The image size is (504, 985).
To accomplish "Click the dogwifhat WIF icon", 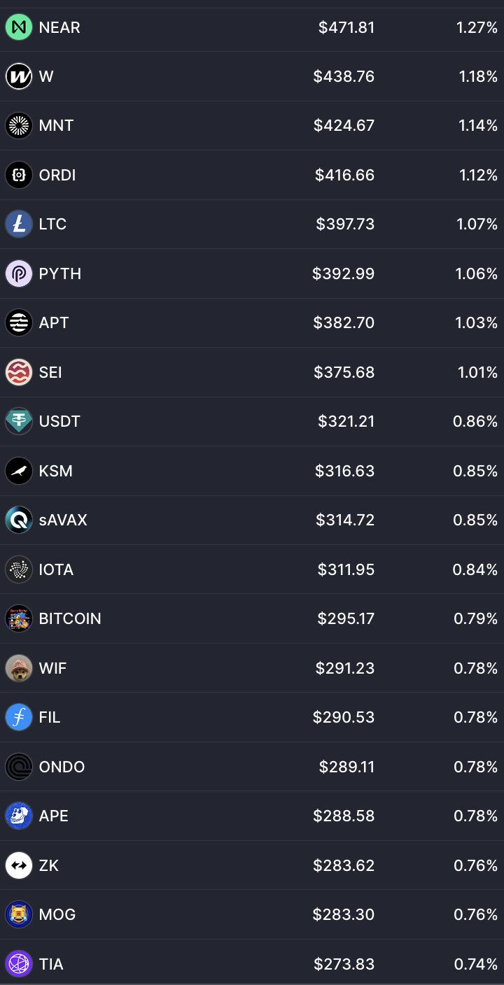I will point(19,668).
